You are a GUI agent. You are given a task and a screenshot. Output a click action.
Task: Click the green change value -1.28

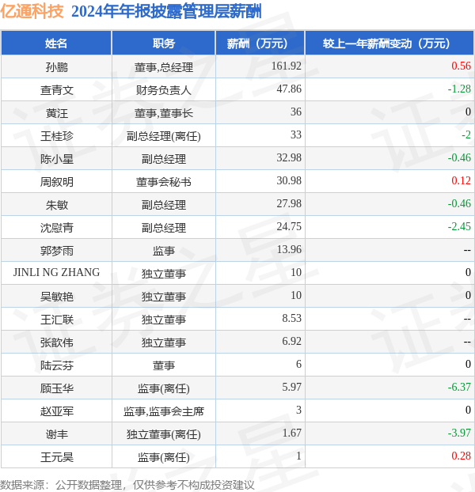459,89
